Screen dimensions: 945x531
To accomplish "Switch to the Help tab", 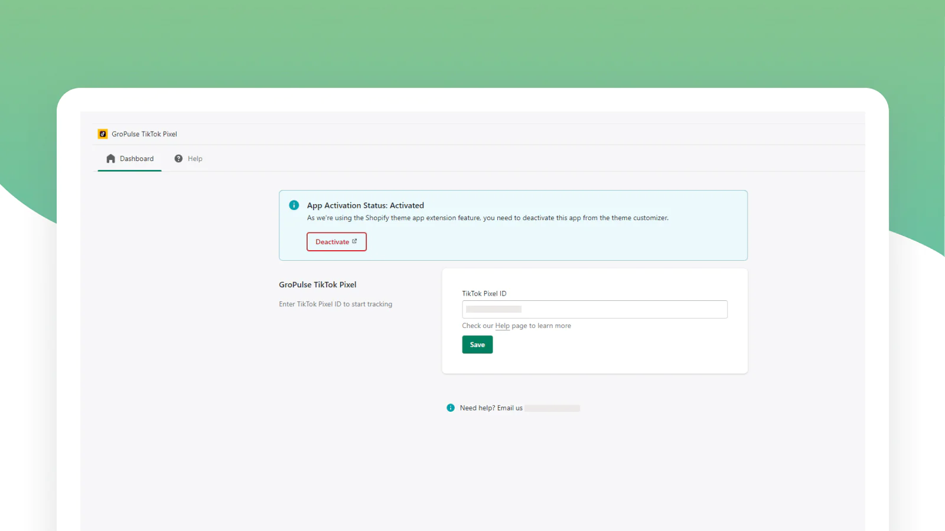I will (x=189, y=159).
